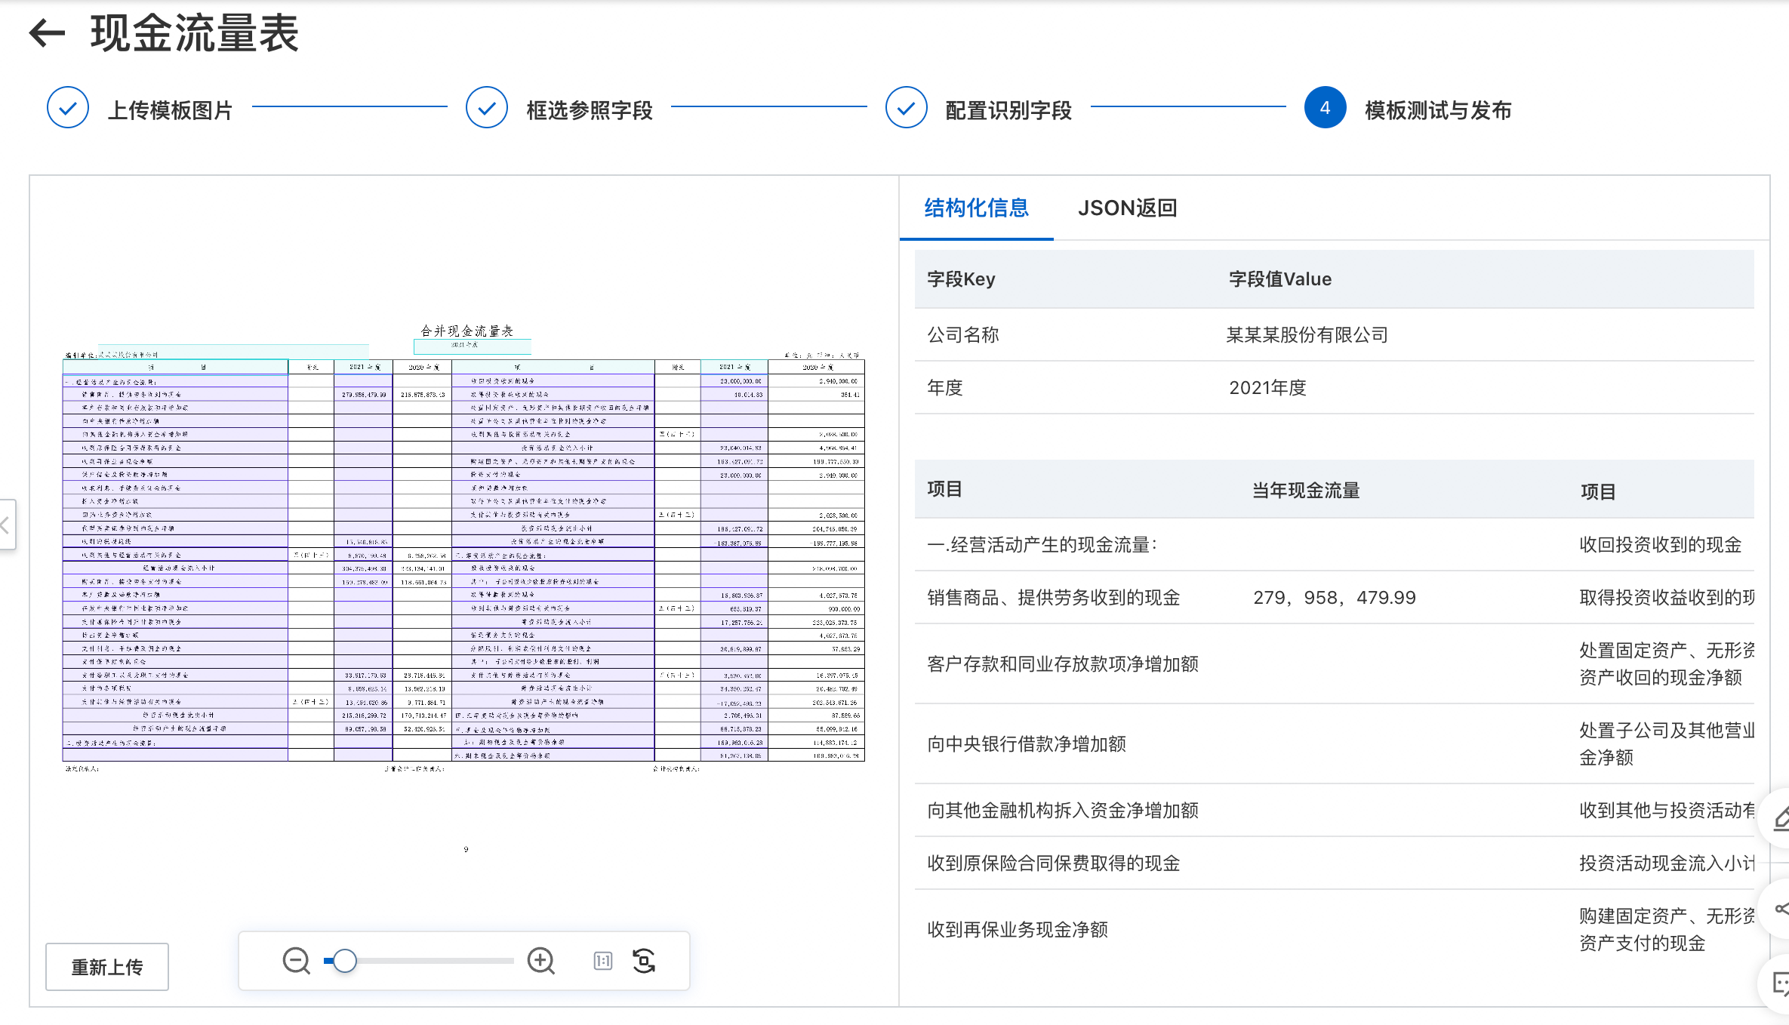Click the 字段Key column header
1789x1025 pixels.
(961, 279)
